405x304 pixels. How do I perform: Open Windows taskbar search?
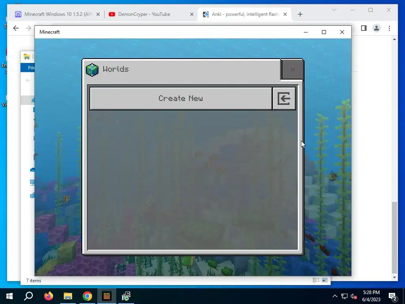pyautogui.click(x=28, y=296)
